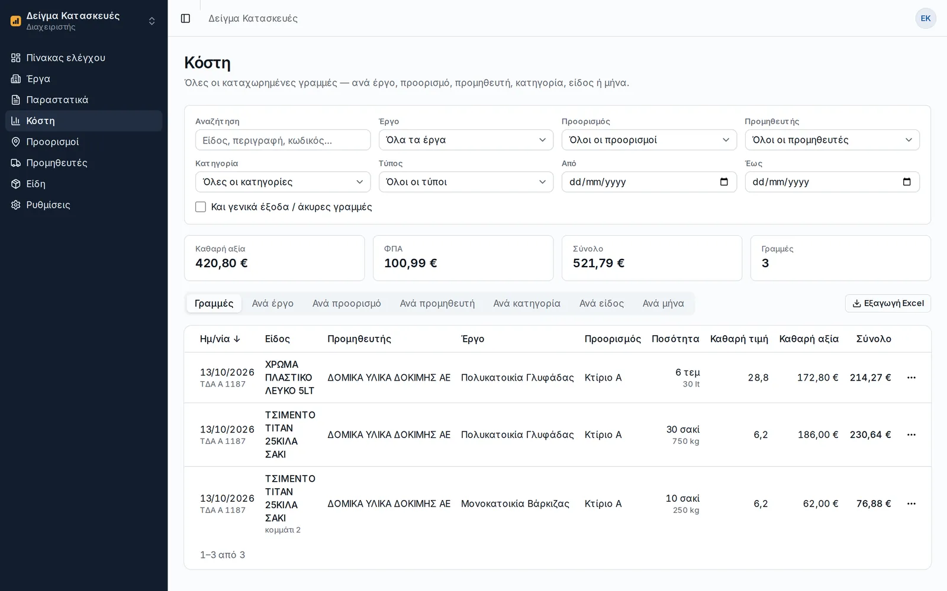This screenshot has height=591, width=947.
Task: Select the Κόστη chart icon
Action: point(16,121)
